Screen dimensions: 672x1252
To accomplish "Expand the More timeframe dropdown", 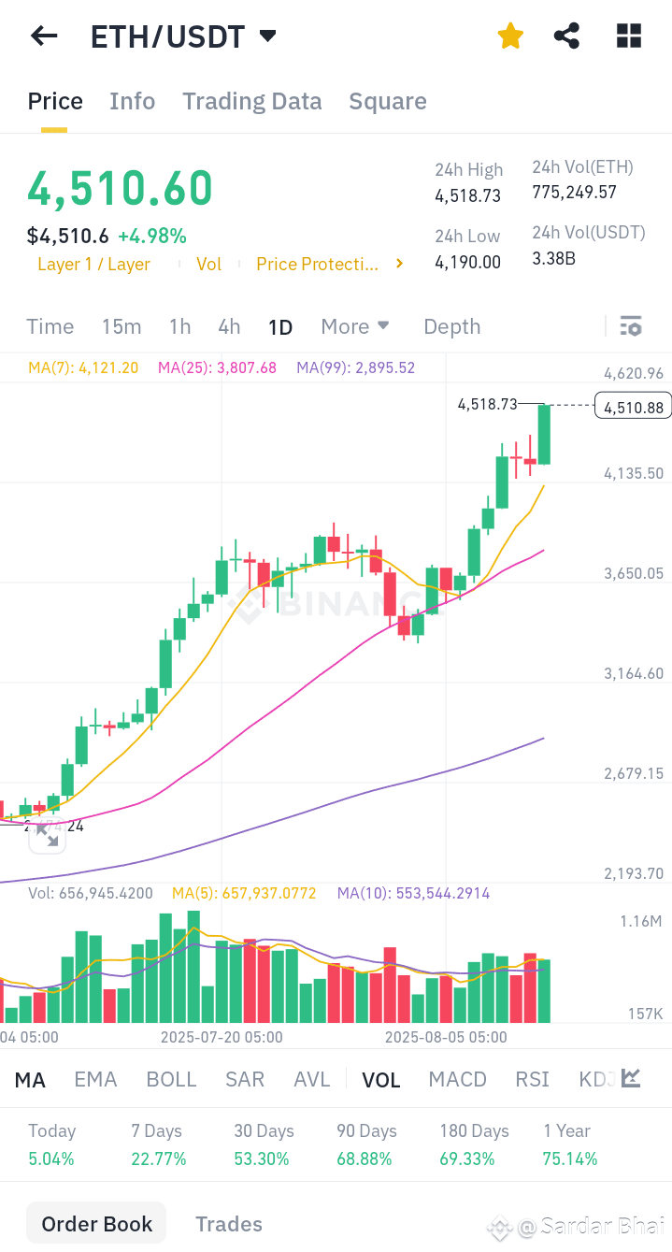I will click(355, 326).
